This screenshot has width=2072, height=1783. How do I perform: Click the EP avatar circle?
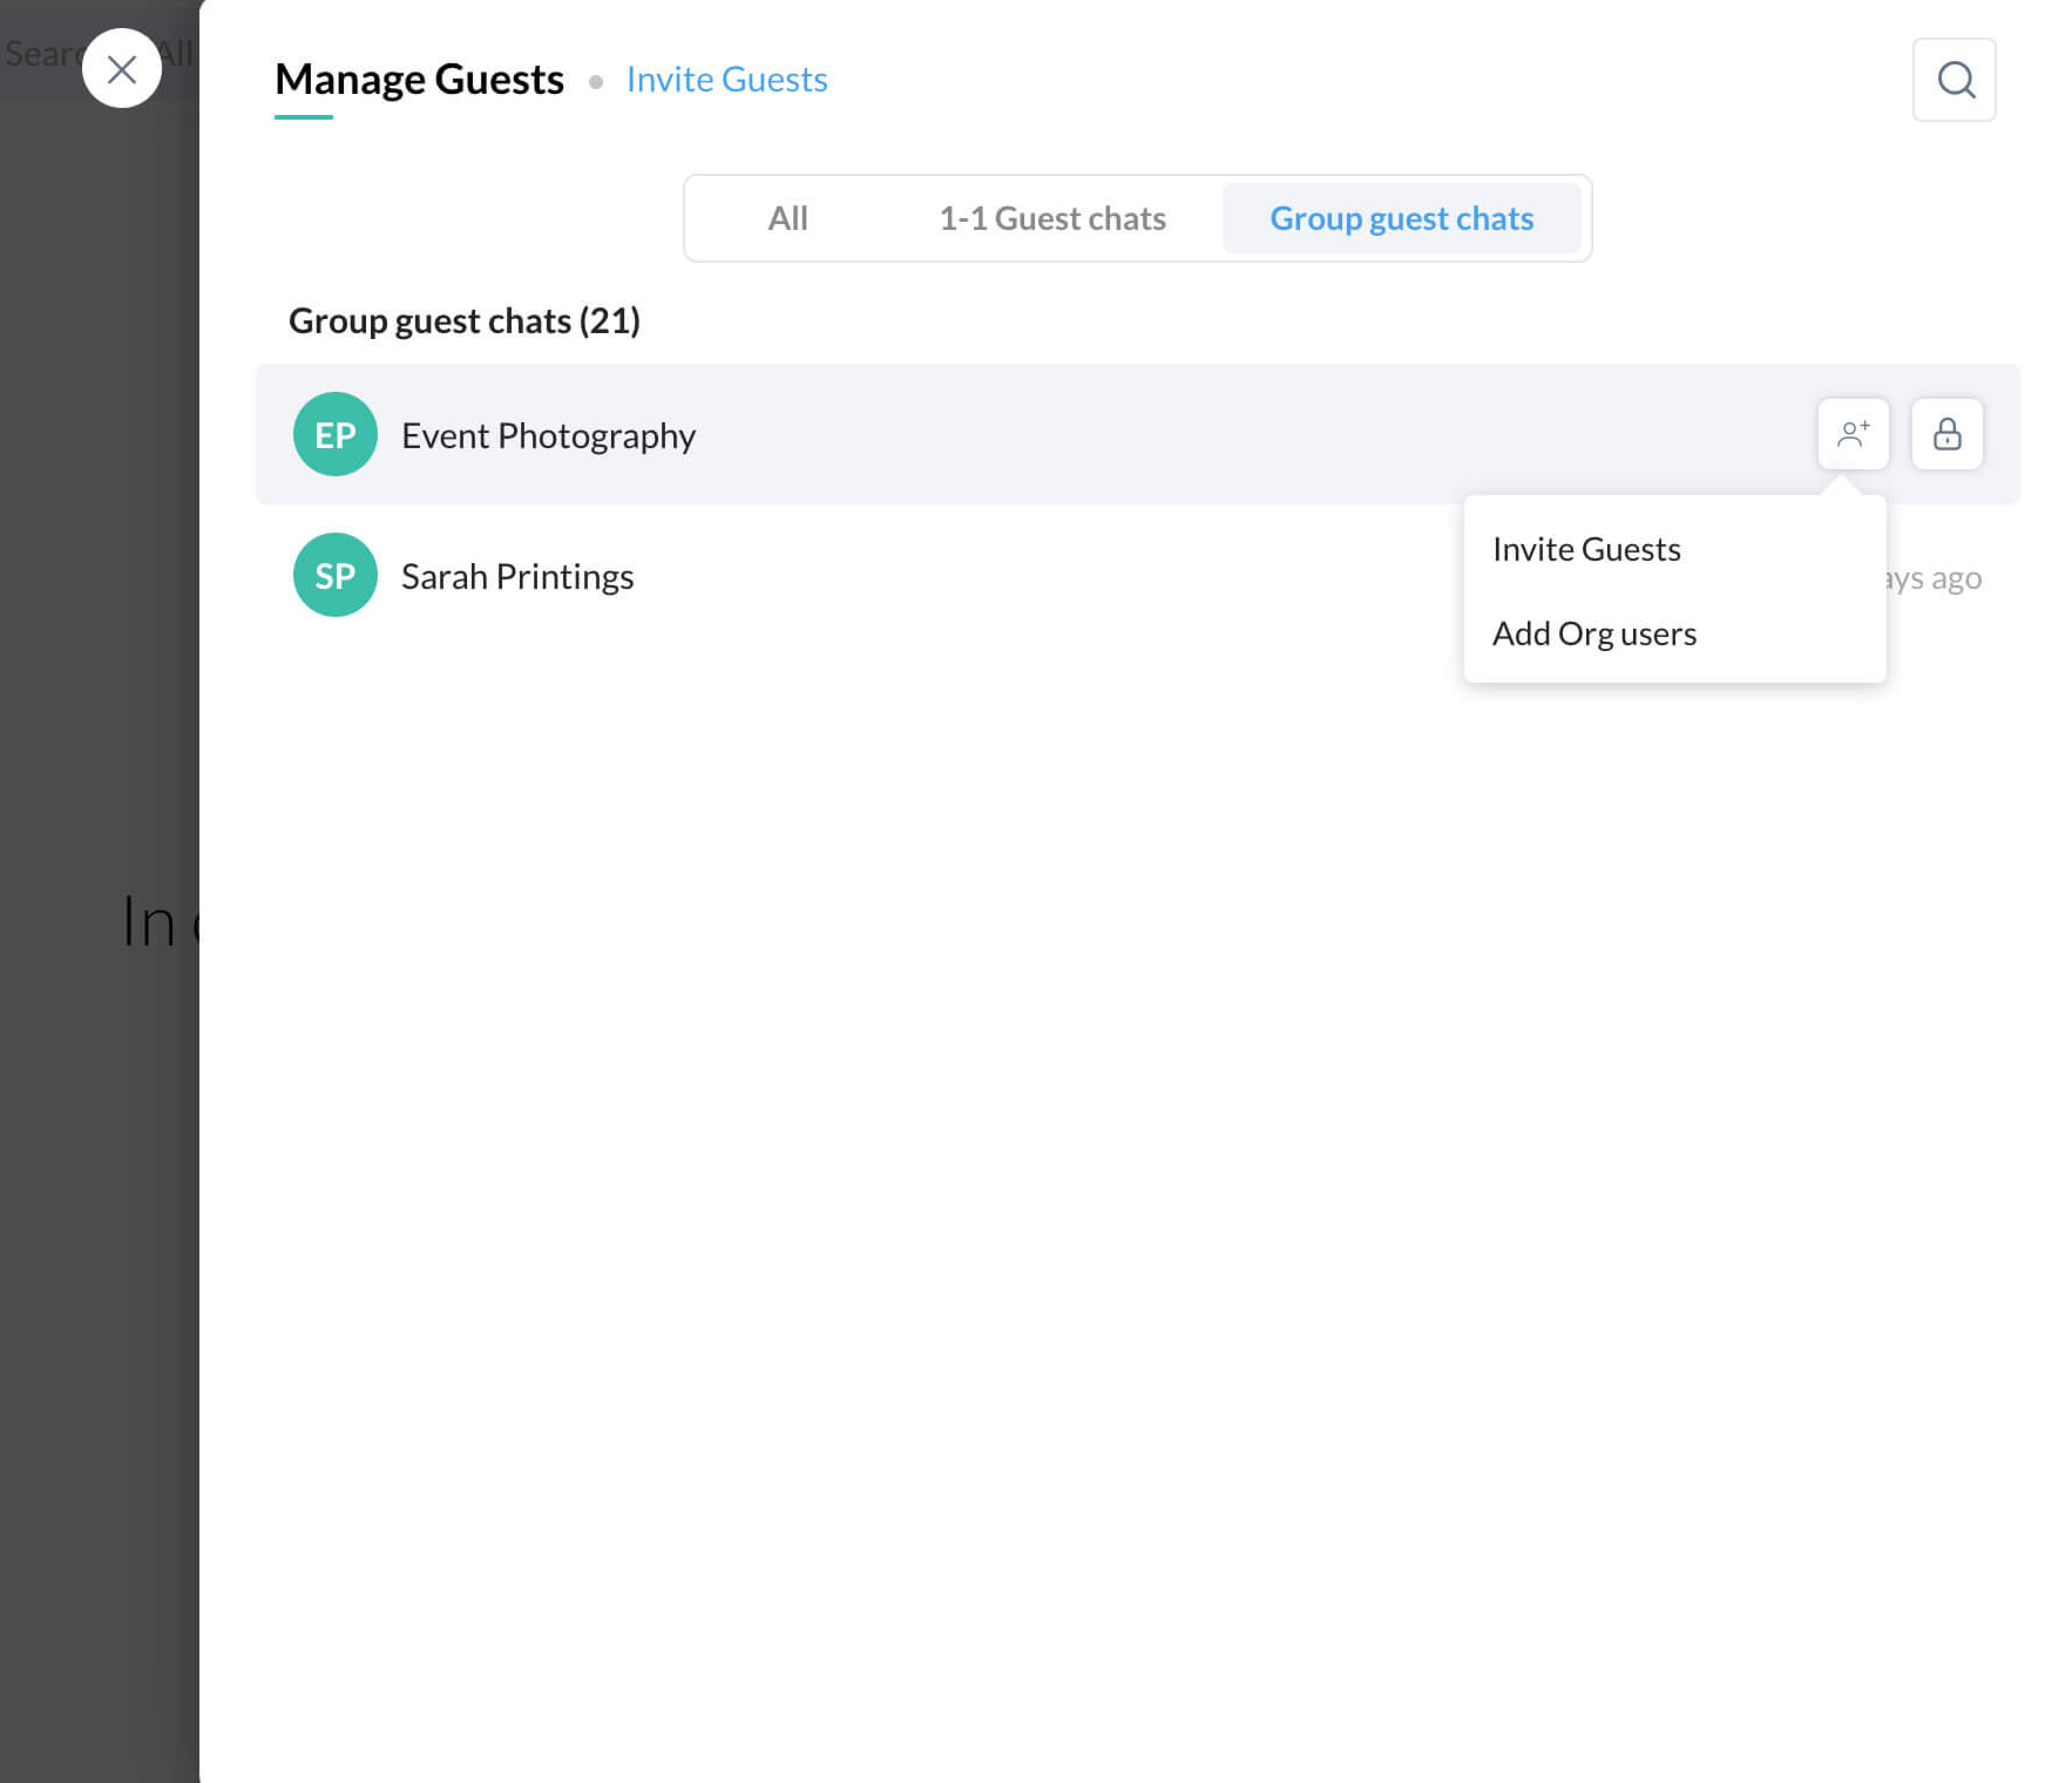(x=335, y=434)
